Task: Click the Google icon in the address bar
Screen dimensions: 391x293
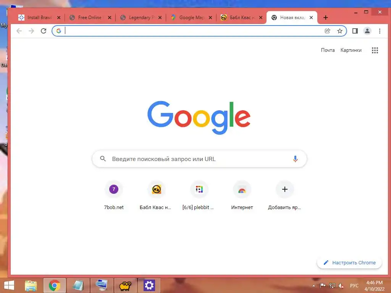Action: [x=58, y=31]
